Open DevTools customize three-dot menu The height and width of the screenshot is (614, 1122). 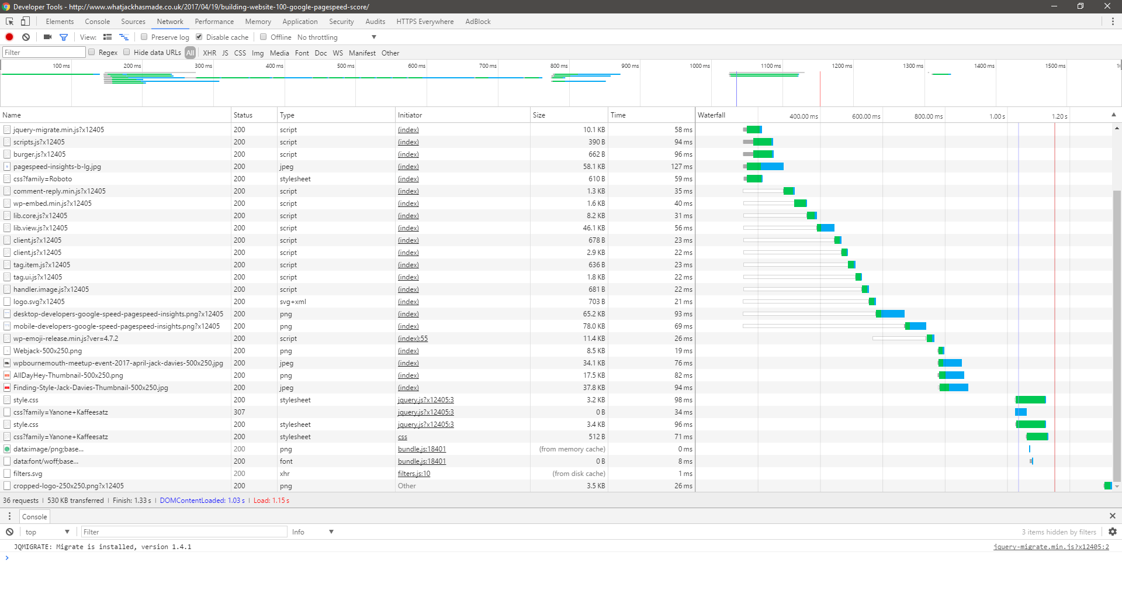[x=1113, y=22]
